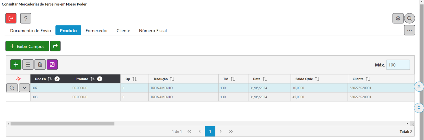This screenshot has height=140, width=424.
Task: Sort by Cliente column arrows
Action: click(368, 79)
